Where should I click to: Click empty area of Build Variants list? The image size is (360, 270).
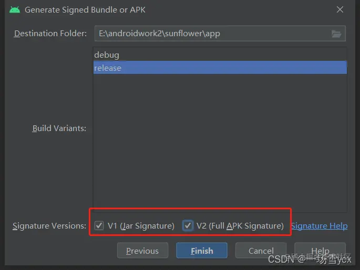tap(220, 142)
